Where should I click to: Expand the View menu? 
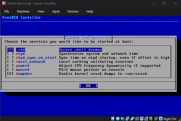pos(41,12)
